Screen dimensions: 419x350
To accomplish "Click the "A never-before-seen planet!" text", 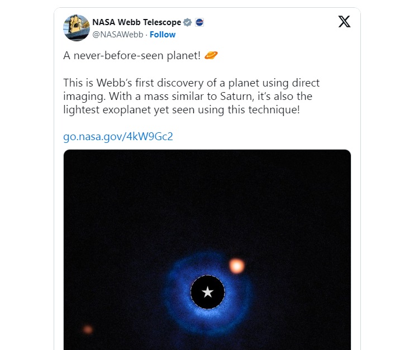I will tap(131, 55).
